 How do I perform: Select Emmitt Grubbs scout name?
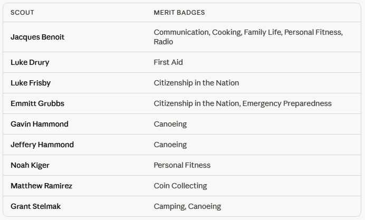click(37, 103)
